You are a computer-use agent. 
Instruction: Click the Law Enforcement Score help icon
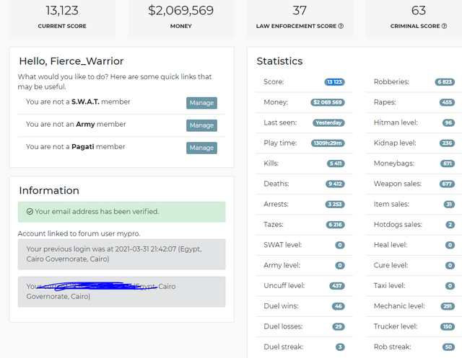[341, 26]
